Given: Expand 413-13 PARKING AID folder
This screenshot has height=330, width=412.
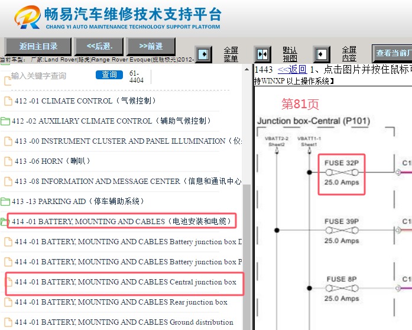Looking at the screenshot, I should [78, 202].
